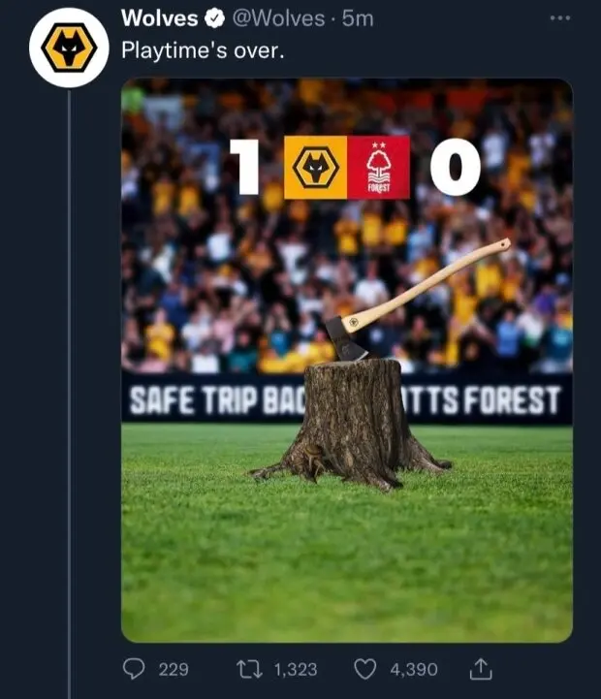Open the share icon under the tweet
601x699 pixels.
click(x=481, y=669)
